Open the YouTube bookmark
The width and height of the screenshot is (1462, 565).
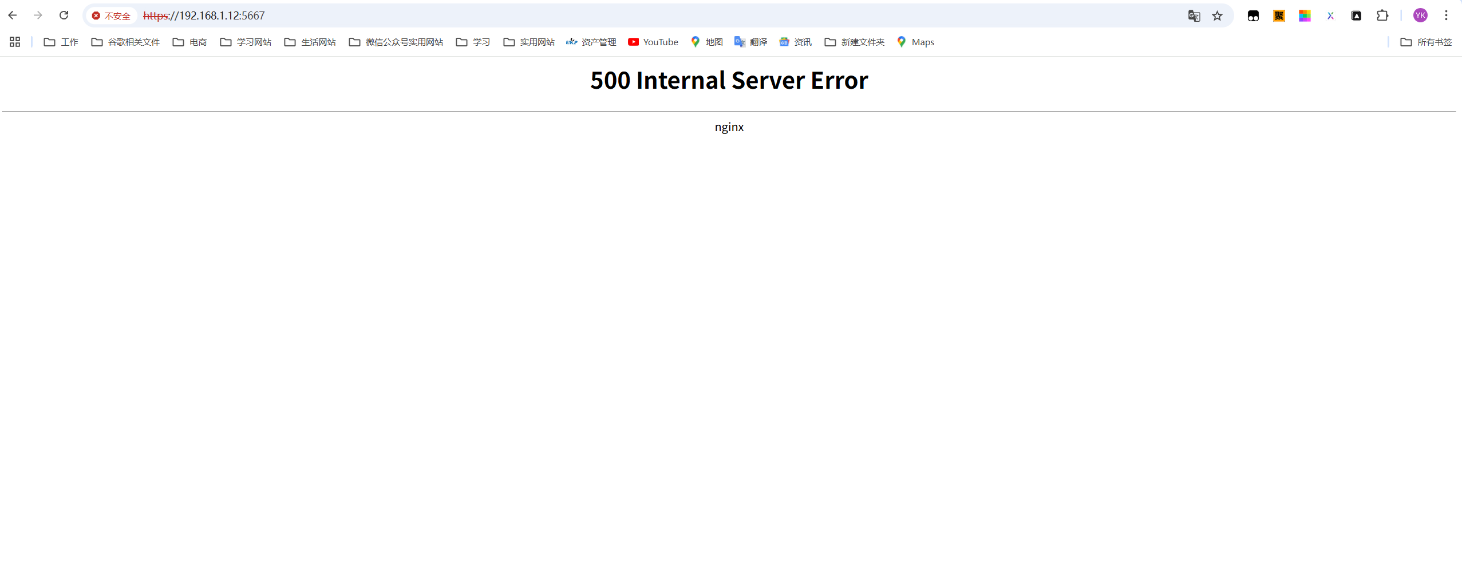[x=653, y=42]
